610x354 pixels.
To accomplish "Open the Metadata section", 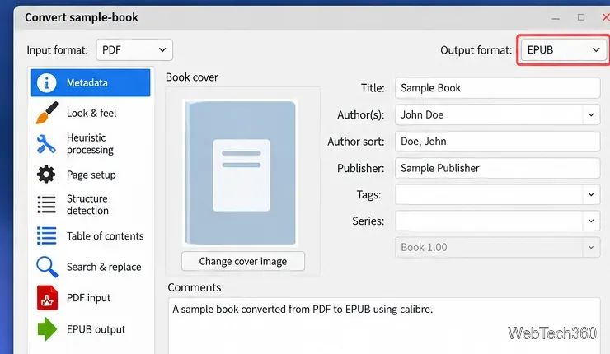I will tap(91, 83).
